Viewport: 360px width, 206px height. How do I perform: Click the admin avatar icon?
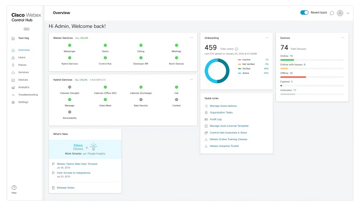point(340,13)
